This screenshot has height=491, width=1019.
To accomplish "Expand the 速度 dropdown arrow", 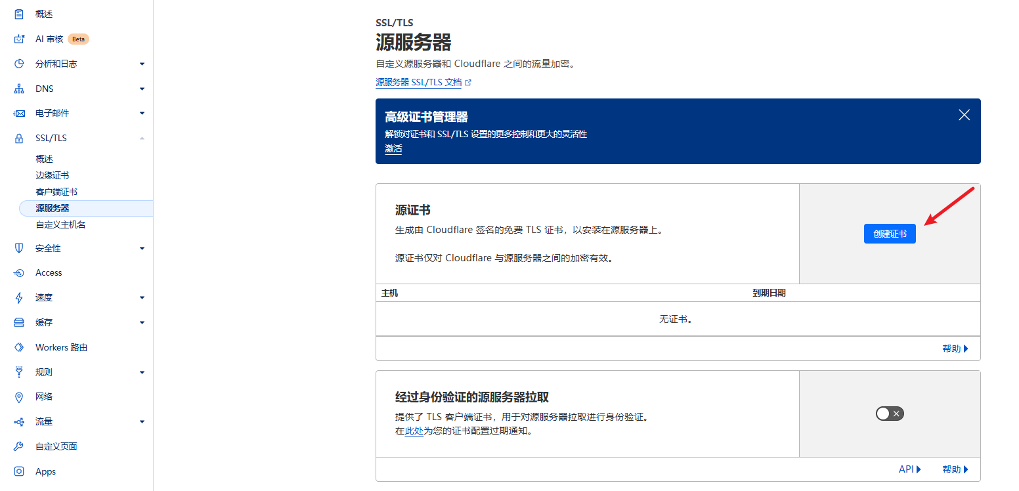I will click(x=142, y=297).
